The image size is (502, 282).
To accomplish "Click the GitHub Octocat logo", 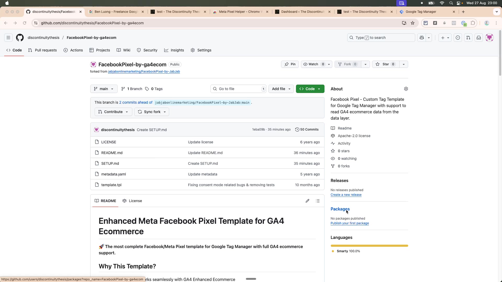I will [x=20, y=38].
